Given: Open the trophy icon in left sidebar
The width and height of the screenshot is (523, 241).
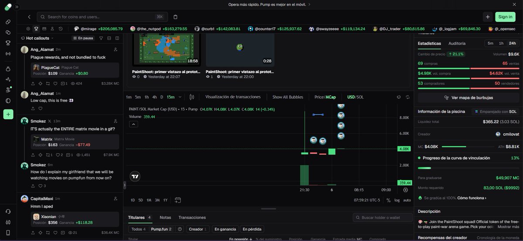Looking at the screenshot, I should point(8,43).
